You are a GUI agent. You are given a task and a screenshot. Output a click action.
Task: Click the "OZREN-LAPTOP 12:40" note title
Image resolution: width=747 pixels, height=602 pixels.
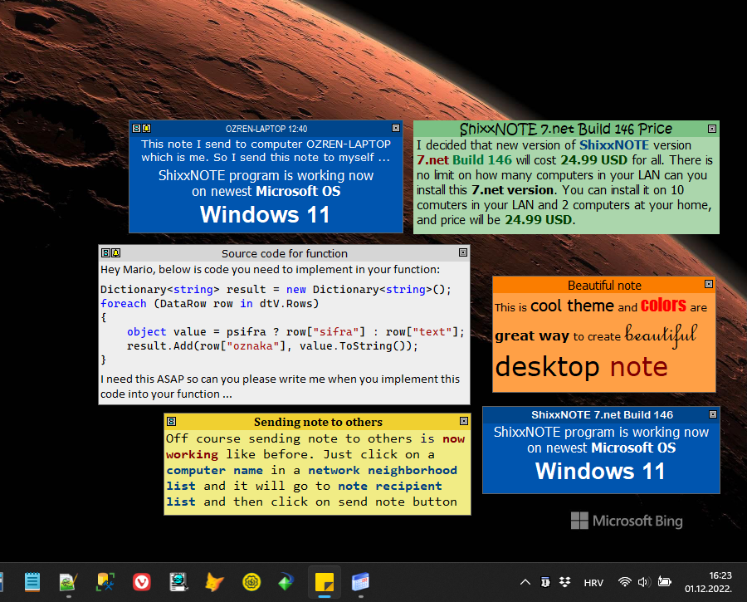click(x=266, y=129)
